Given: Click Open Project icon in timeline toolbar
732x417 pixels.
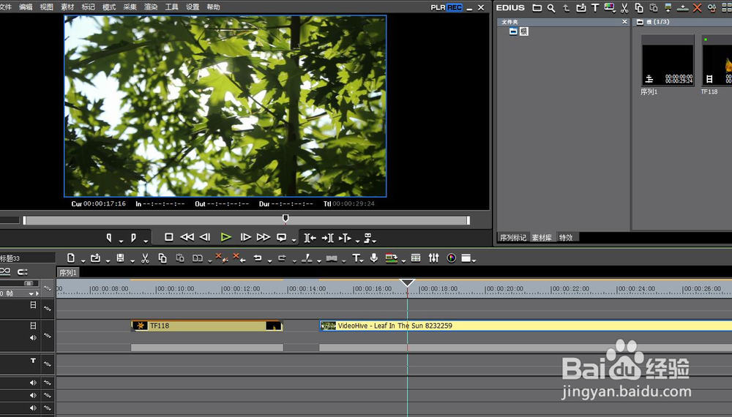Looking at the screenshot, I should (96, 258).
